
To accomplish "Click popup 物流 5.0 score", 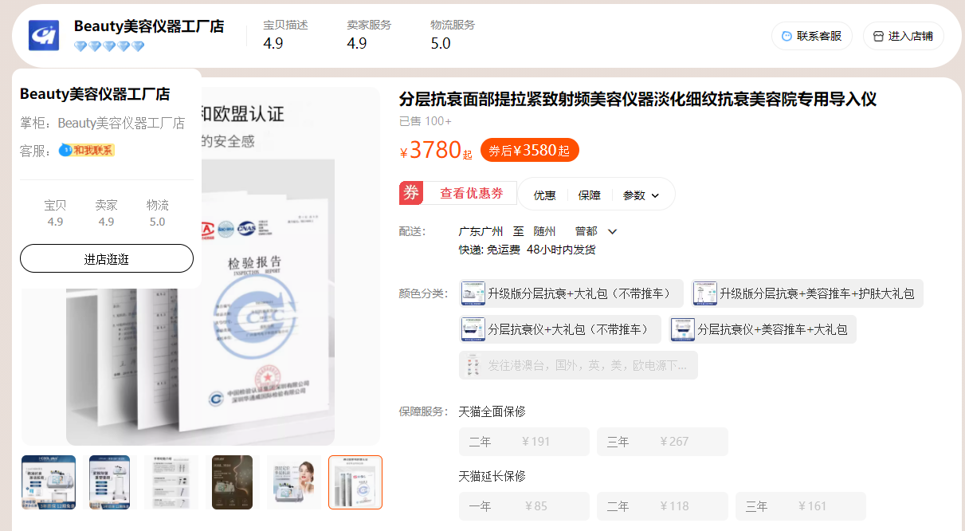I will [x=158, y=213].
